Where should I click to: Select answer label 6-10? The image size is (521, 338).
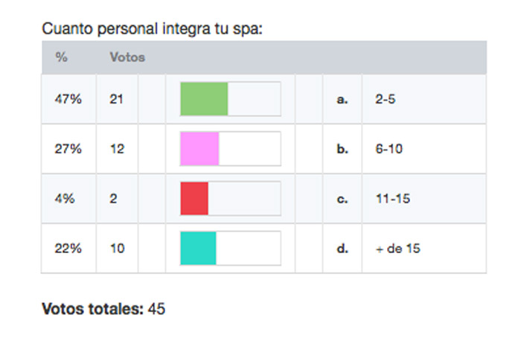click(x=389, y=149)
